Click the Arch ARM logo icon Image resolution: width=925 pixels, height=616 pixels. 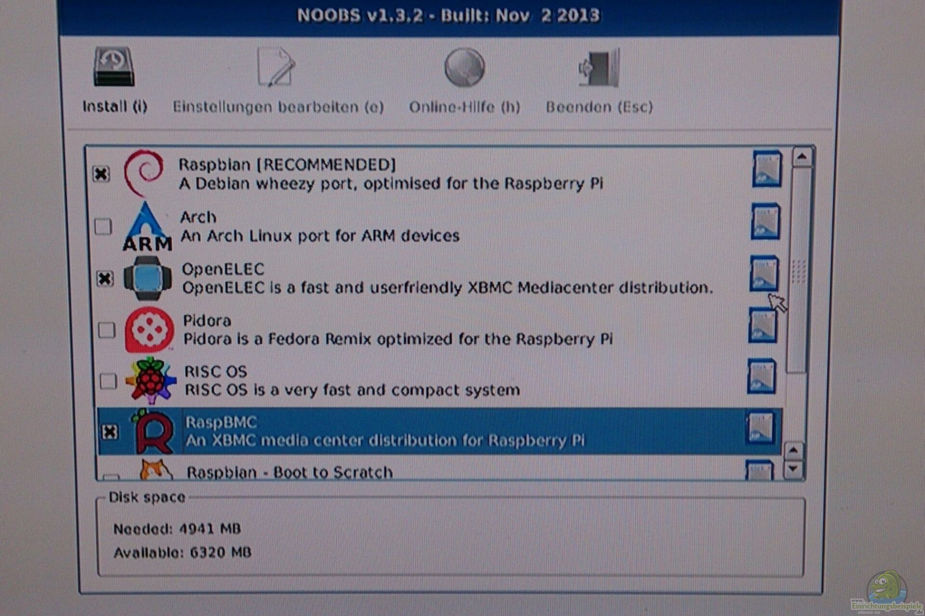[x=146, y=226]
